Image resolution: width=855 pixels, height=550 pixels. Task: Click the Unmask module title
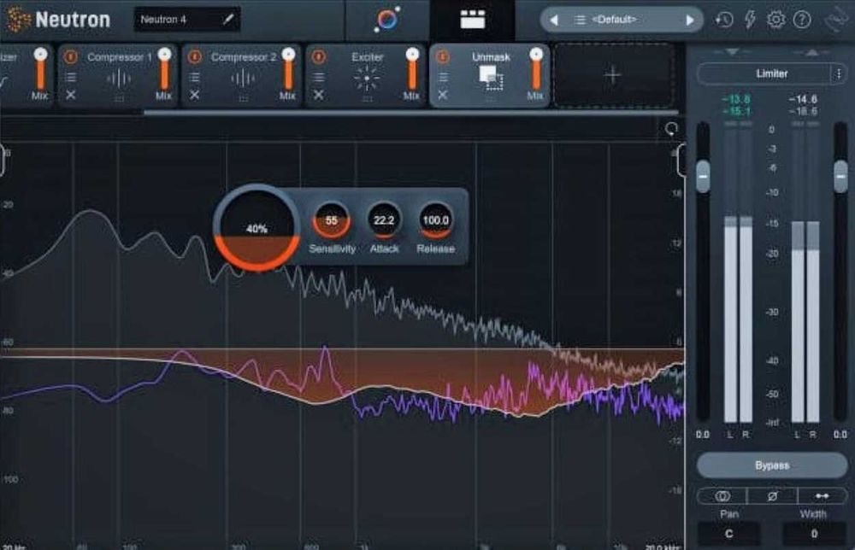tap(491, 57)
